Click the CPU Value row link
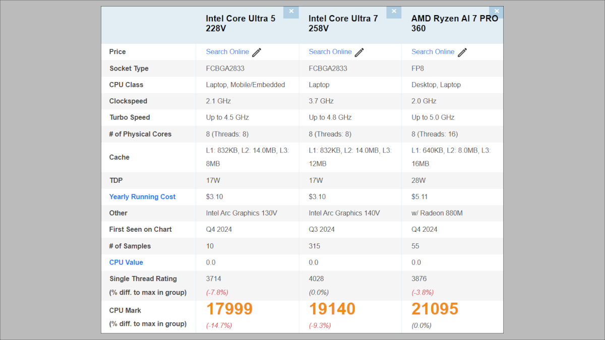The image size is (605, 340). (x=126, y=262)
